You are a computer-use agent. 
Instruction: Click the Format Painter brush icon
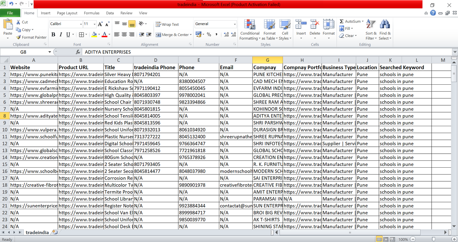[x=19, y=37]
